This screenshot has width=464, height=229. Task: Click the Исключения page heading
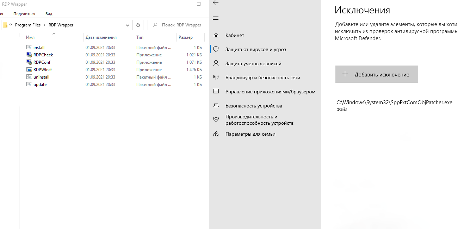pos(362,10)
